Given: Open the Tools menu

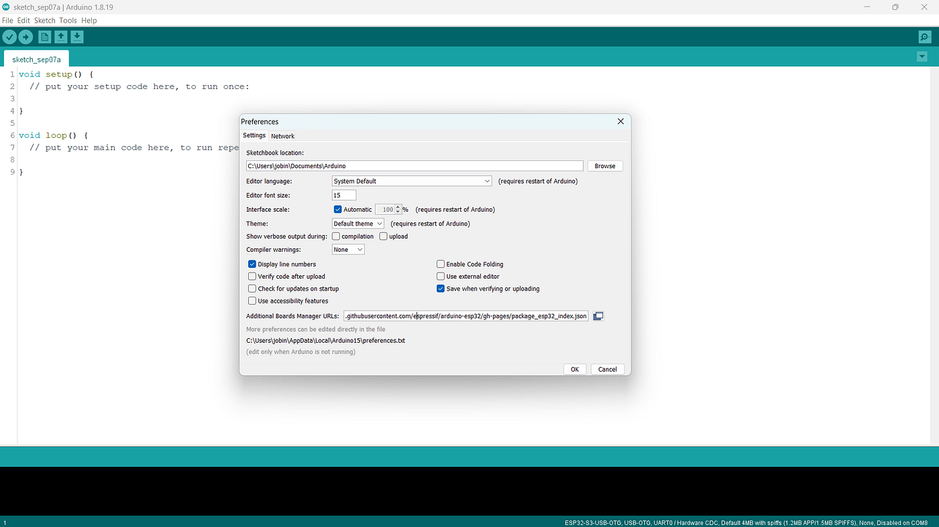Looking at the screenshot, I should [x=67, y=20].
